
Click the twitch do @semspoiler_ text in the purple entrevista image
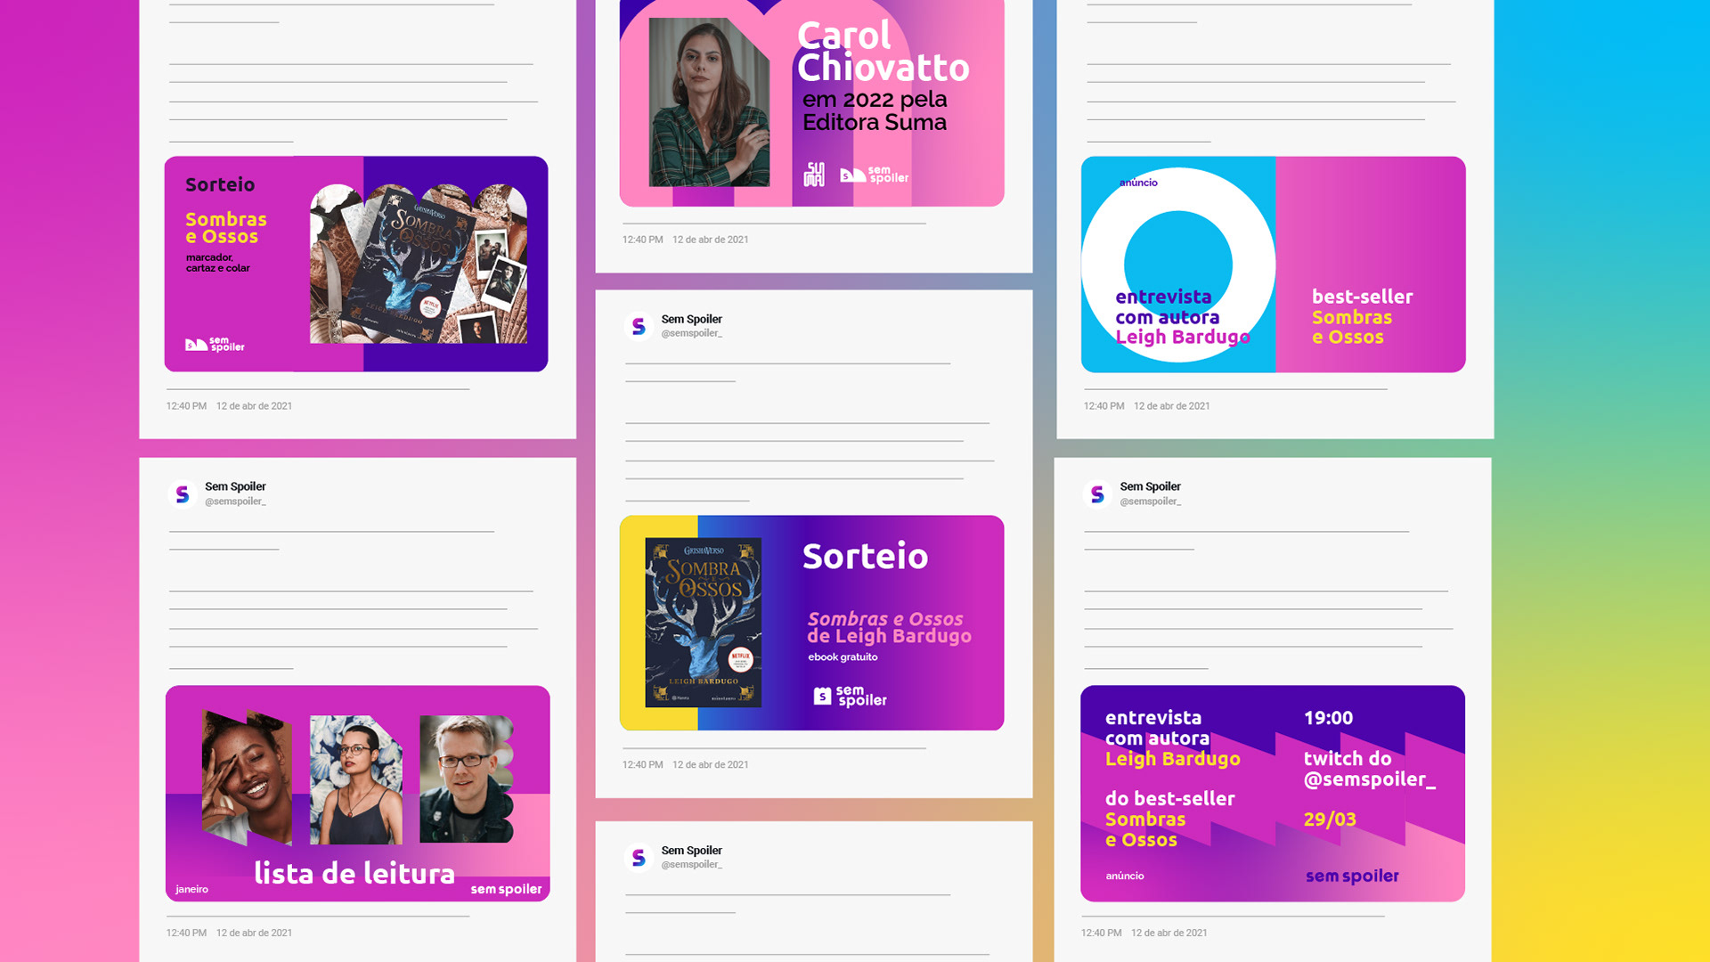(1369, 769)
